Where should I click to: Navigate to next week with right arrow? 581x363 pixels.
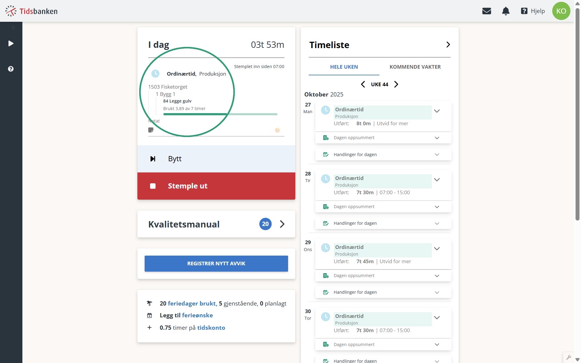point(396,84)
